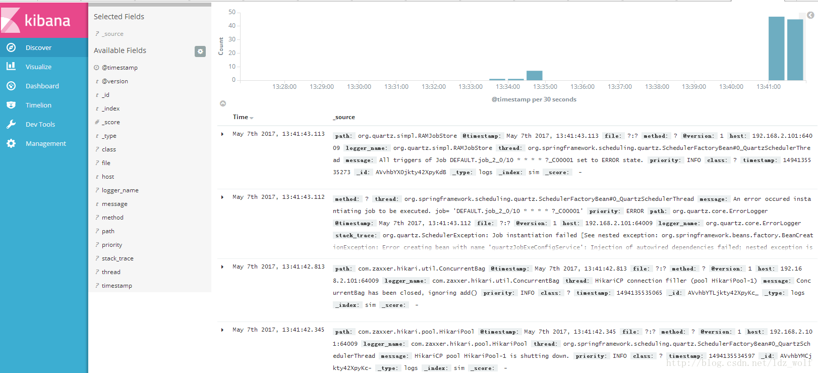Screen dimensions: 818x373
Task: Click the clock icon beside @timestamp field
Action: [96, 68]
